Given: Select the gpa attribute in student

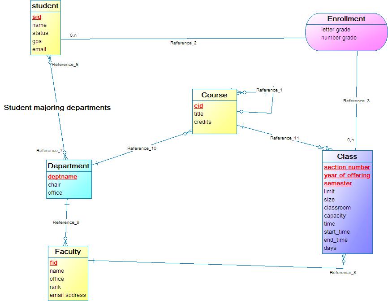Looking at the screenshot, I should 37,41.
